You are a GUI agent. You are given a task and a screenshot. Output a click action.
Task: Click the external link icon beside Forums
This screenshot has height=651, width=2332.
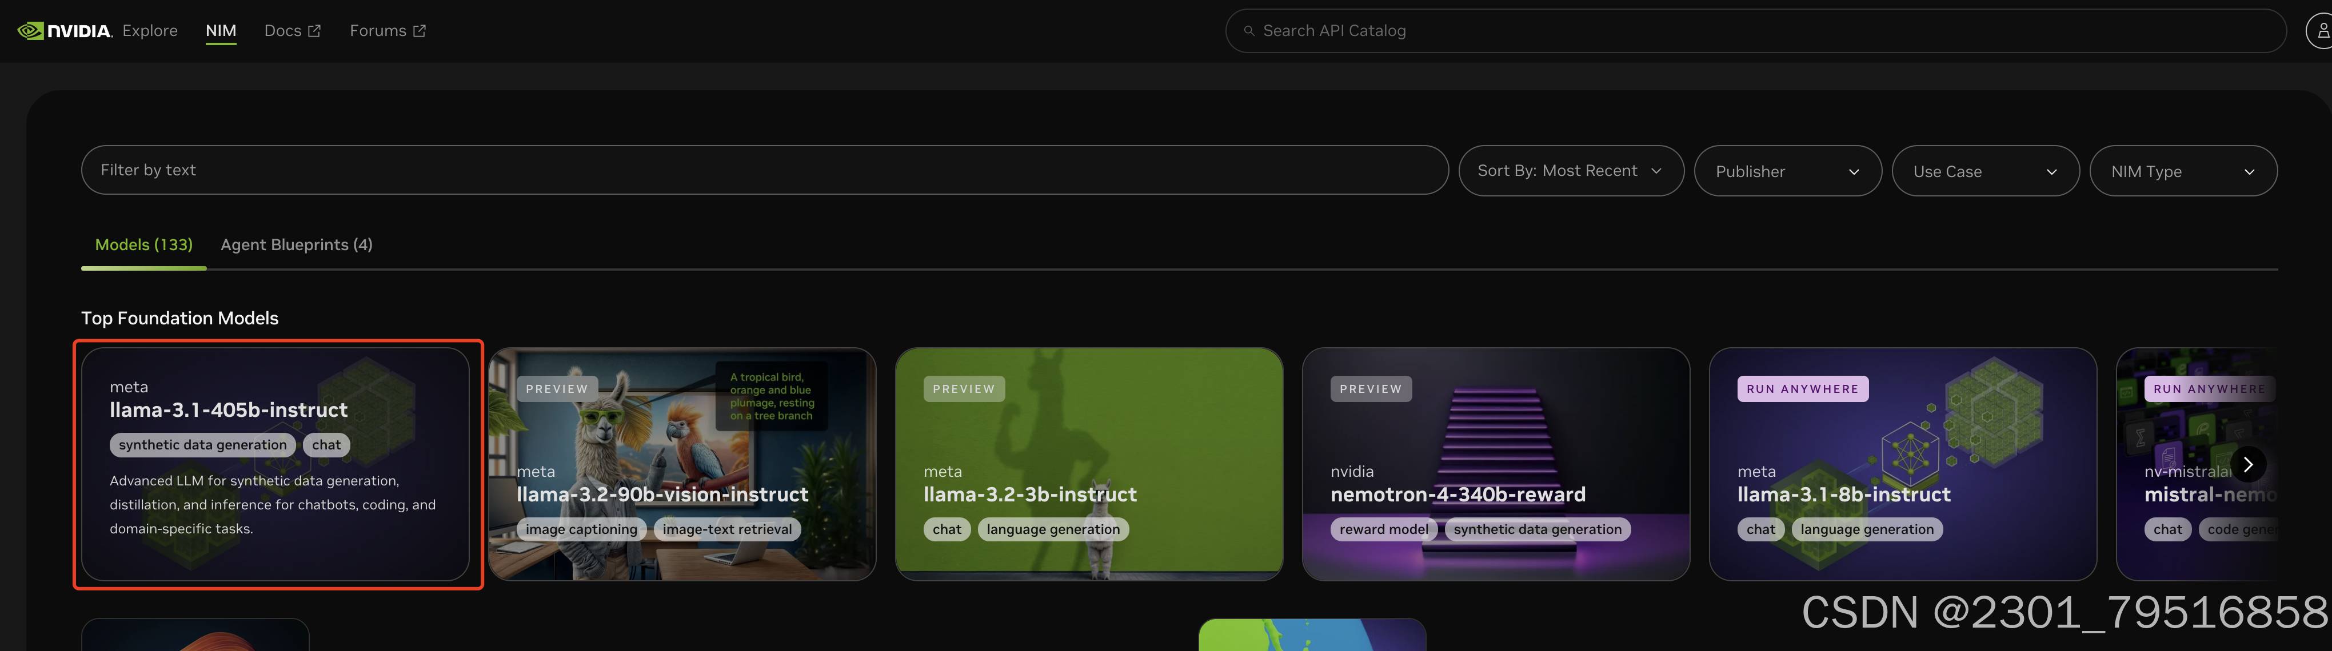[x=419, y=31]
